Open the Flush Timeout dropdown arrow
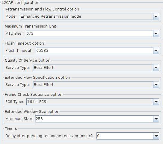Screen dimensions: 163x144 pos(156,51)
